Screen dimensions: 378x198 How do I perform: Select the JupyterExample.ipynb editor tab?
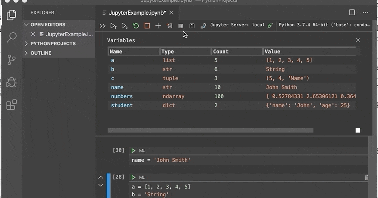point(137,13)
